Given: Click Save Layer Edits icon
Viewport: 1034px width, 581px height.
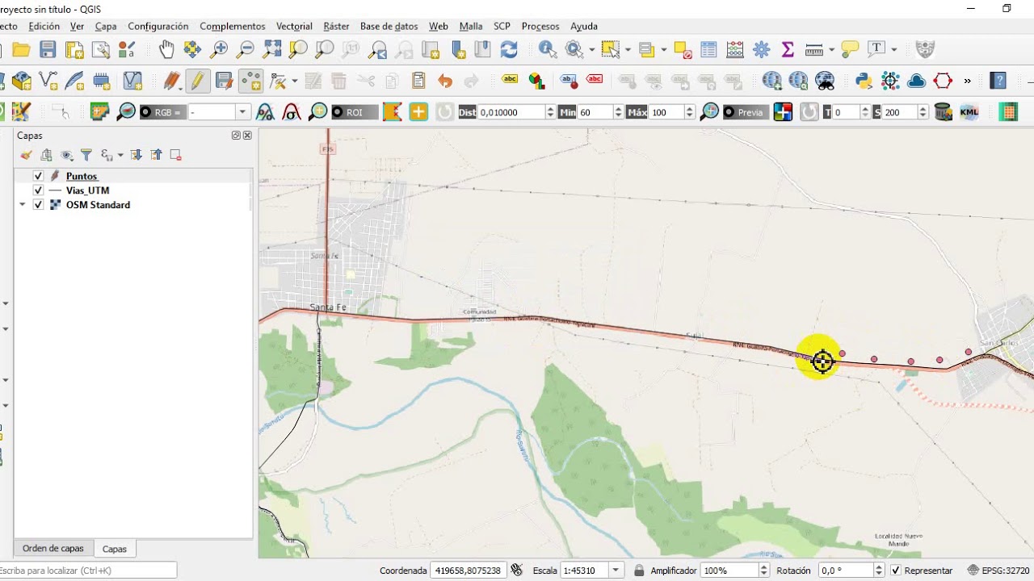Looking at the screenshot, I should pyautogui.click(x=224, y=81).
